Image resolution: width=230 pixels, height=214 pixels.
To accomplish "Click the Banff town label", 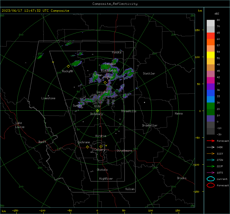I will point(42,142).
